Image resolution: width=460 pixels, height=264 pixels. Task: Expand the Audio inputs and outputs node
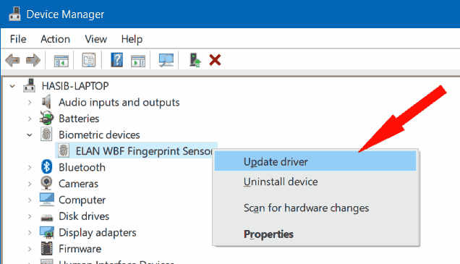coord(30,103)
